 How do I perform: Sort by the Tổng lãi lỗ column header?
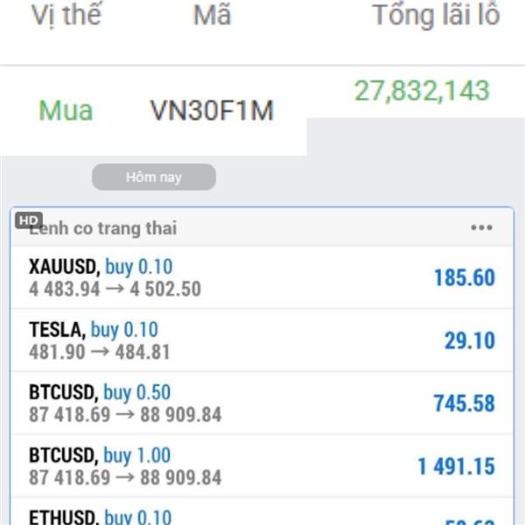tap(435, 16)
